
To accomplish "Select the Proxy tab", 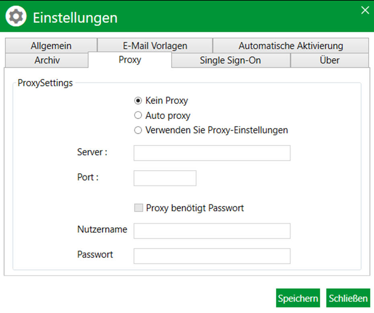I will 130,60.
